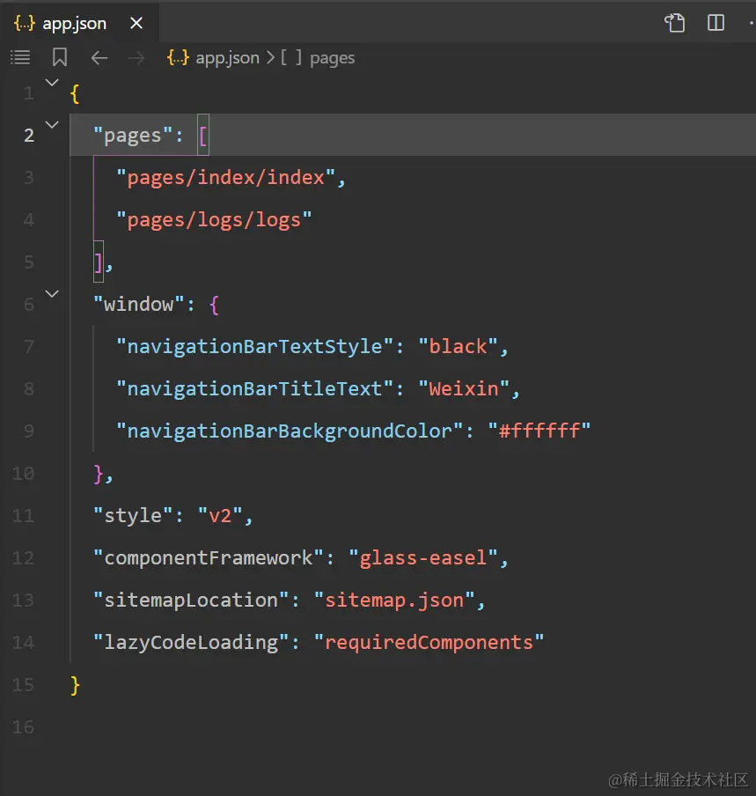This screenshot has width=756, height=796.
Task: Go forward with the right arrow
Action: 136,58
